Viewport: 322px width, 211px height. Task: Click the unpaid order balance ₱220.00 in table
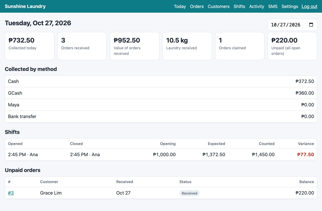305,193
